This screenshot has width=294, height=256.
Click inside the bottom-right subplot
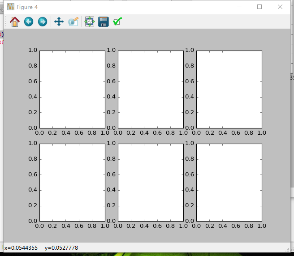pyautogui.click(x=229, y=183)
